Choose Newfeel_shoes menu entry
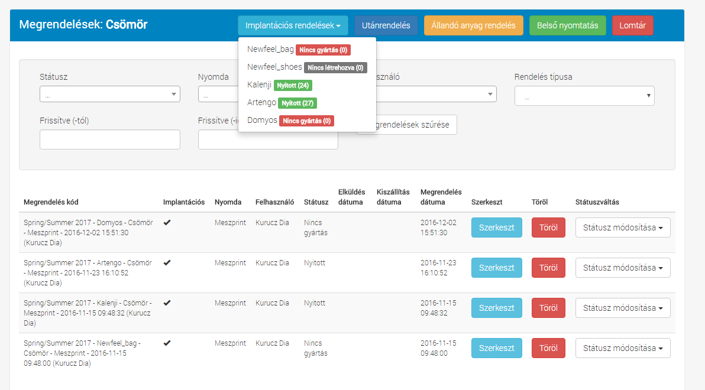The width and height of the screenshot is (705, 390). point(274,67)
